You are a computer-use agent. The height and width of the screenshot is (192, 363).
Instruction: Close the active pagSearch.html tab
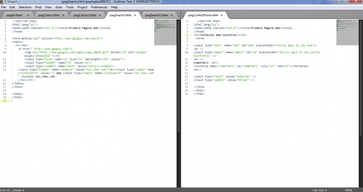pos(135,15)
